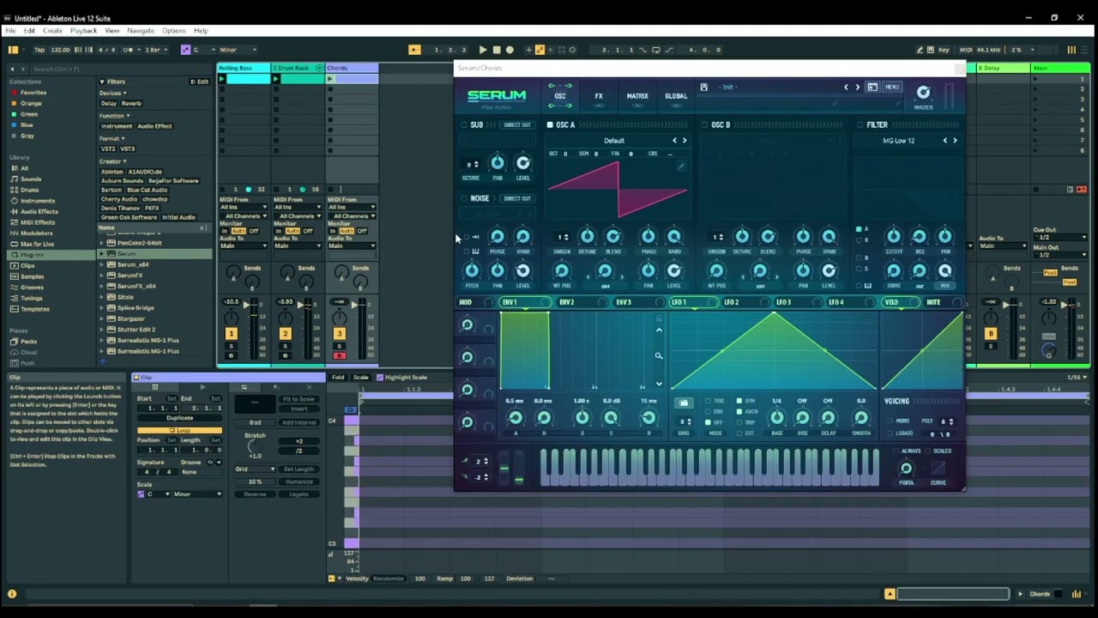1098x618 pixels.
Task: Toggle the OSC A enable checkbox
Action: coord(550,125)
